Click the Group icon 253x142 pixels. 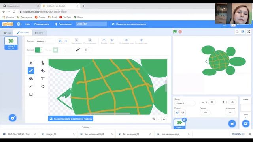click(x=76, y=41)
